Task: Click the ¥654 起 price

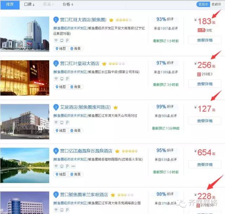Action: 205,152
